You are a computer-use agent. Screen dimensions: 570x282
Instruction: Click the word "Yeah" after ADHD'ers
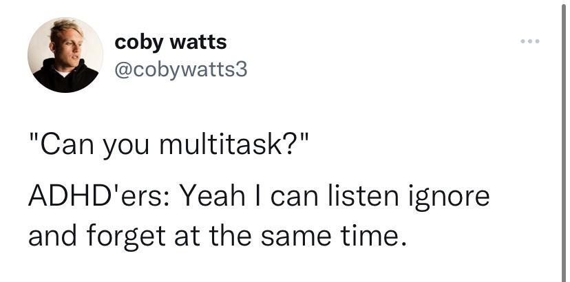(x=213, y=196)
